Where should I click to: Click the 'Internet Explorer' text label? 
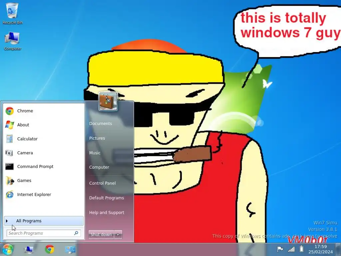pyautogui.click(x=34, y=195)
